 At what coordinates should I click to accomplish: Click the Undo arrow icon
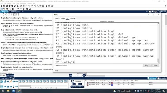[x=26, y=6]
